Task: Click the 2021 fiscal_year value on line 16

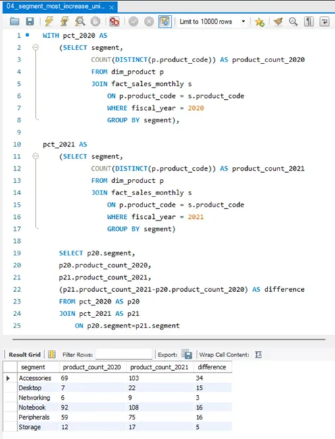Action: [x=196, y=217]
